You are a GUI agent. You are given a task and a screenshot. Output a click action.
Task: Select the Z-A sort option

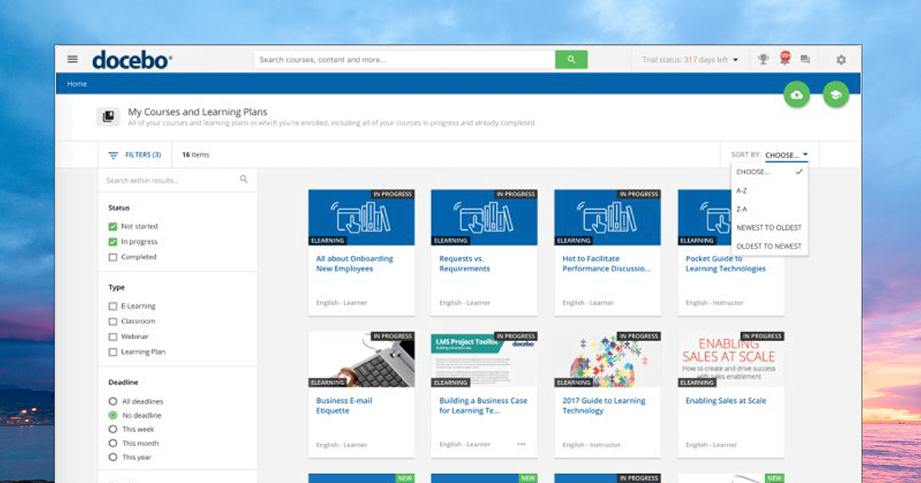pyautogui.click(x=742, y=209)
